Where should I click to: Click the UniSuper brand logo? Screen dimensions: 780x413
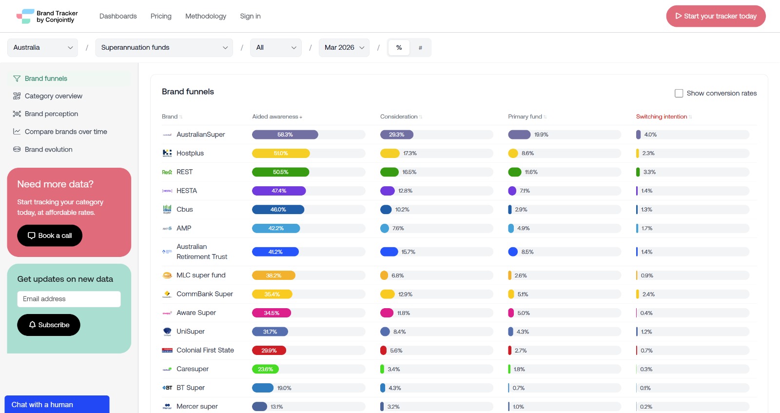pyautogui.click(x=167, y=332)
